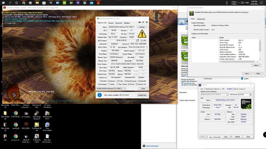Open the 'Your Uninstaller' desktop icon

[47, 127]
